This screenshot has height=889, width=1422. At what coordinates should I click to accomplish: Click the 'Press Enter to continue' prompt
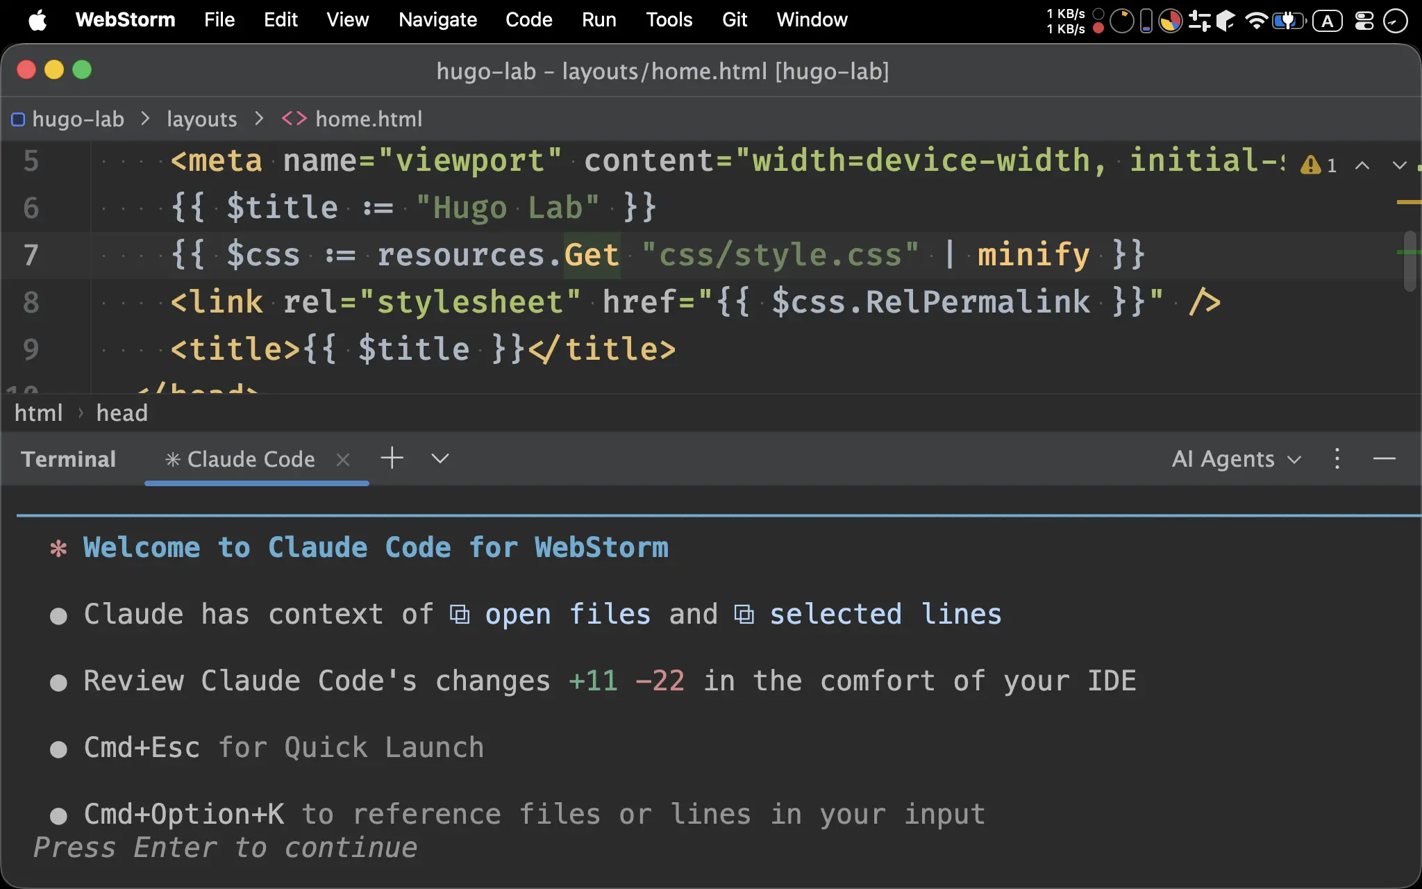click(226, 847)
